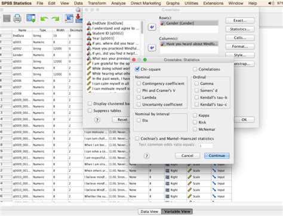Enable the Lambda checkbox
This screenshot has width=283, height=216.
139,97
